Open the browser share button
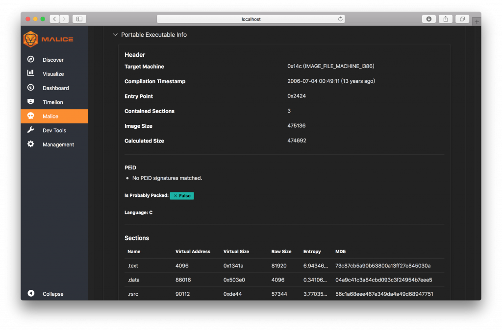The height and width of the screenshot is (330, 502). point(445,19)
